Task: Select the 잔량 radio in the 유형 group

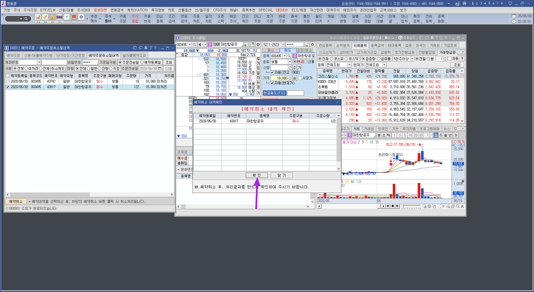Action: coord(100,68)
